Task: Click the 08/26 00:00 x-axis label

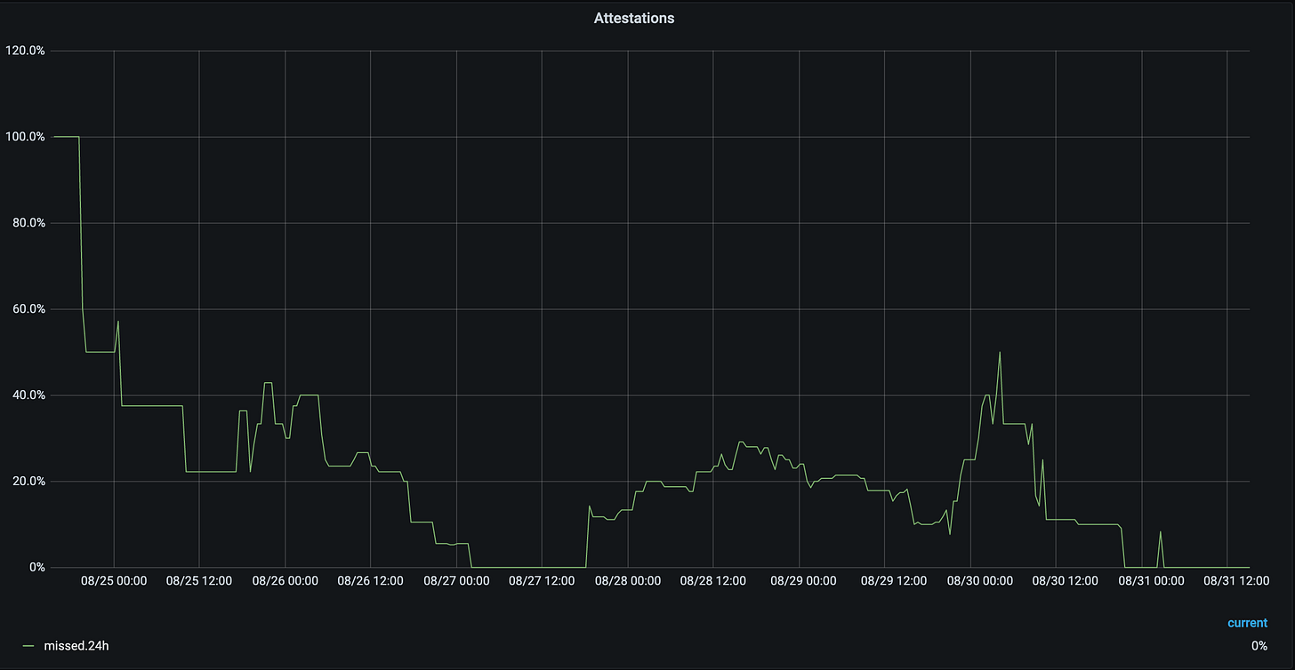Action: click(x=286, y=581)
